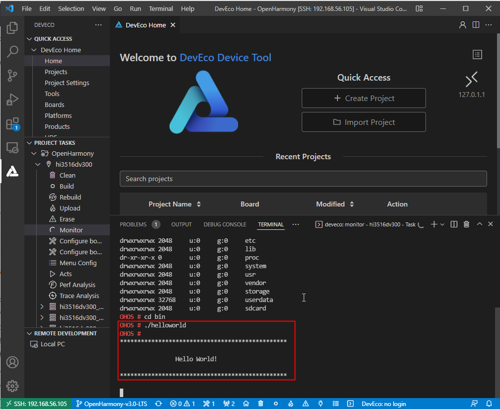Screen dimensions: 500x409
Task: Click the SSH: 192.168.56.105 remote indicator
Action: (36, 404)
